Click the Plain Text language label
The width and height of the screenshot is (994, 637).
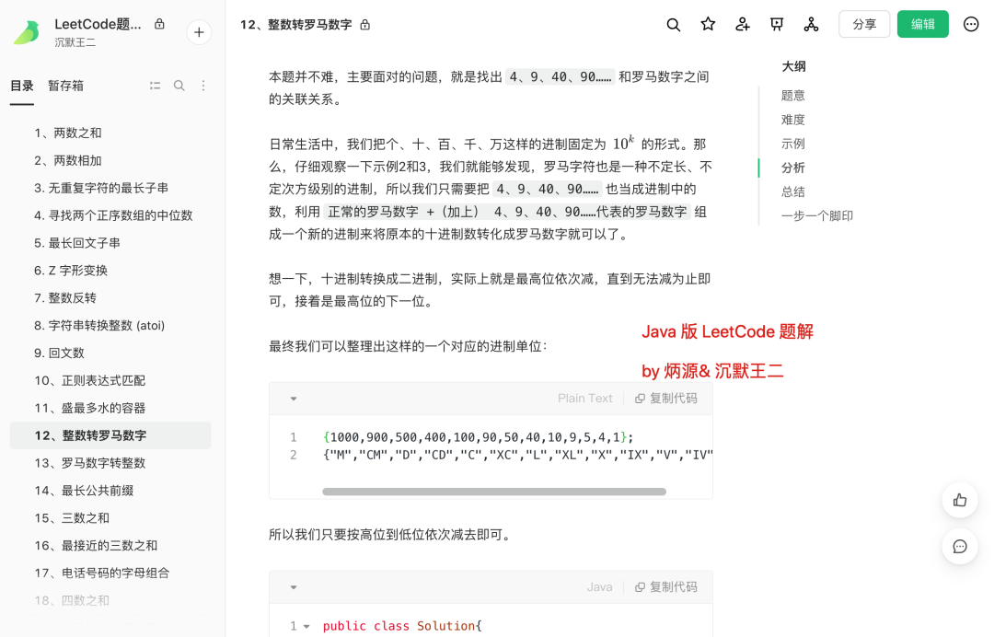click(584, 398)
